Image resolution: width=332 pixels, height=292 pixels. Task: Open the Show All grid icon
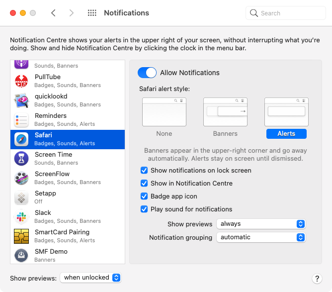(92, 13)
